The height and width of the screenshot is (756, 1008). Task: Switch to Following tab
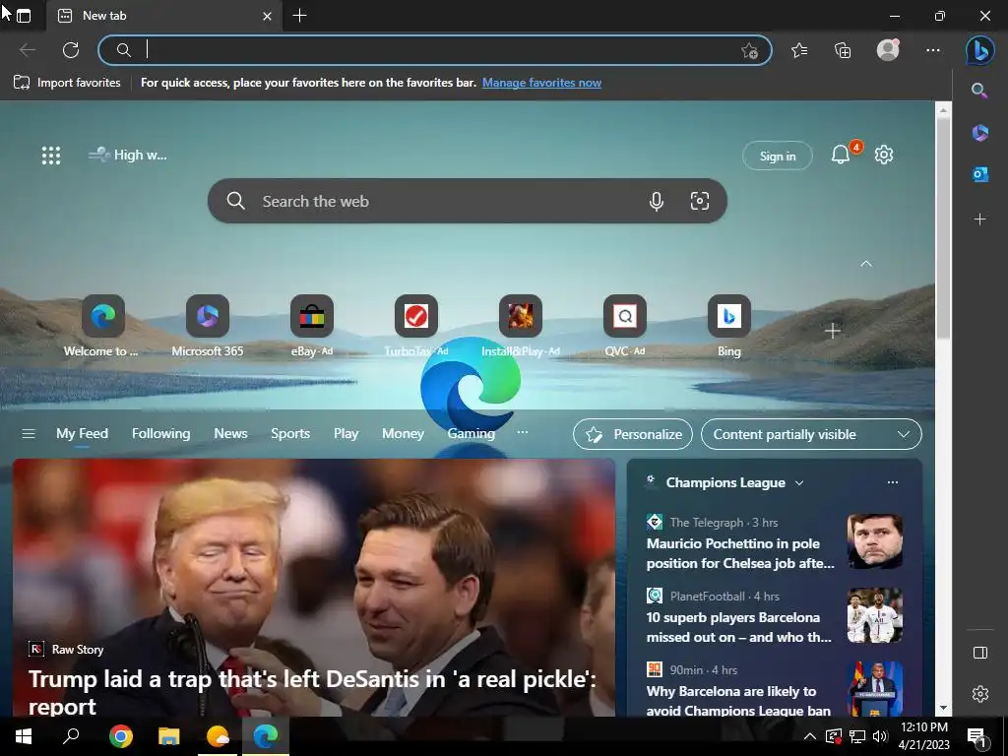[x=160, y=434]
